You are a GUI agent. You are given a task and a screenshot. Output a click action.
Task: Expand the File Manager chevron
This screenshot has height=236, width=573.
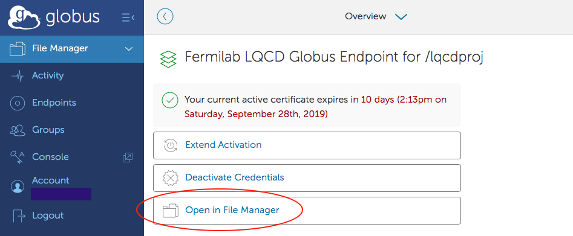[x=129, y=48]
